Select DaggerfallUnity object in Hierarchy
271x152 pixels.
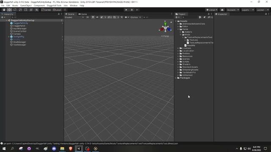20,23
